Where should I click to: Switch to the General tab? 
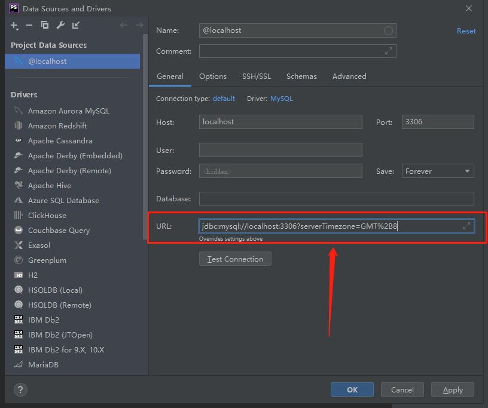pyautogui.click(x=170, y=76)
